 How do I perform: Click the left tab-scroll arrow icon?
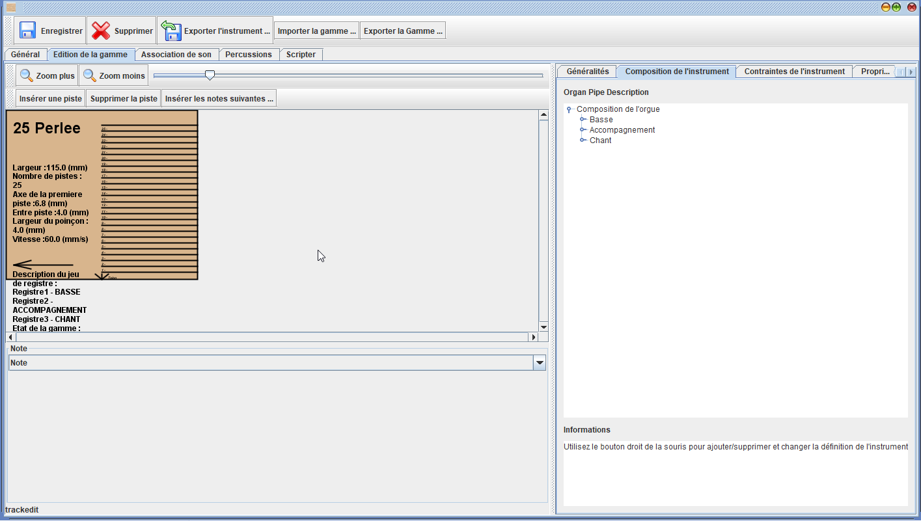point(901,72)
